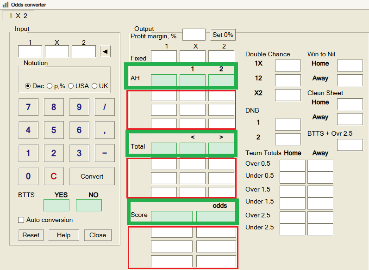
Task: Click the keypad digit 7 button
Action: pyautogui.click(x=28, y=107)
